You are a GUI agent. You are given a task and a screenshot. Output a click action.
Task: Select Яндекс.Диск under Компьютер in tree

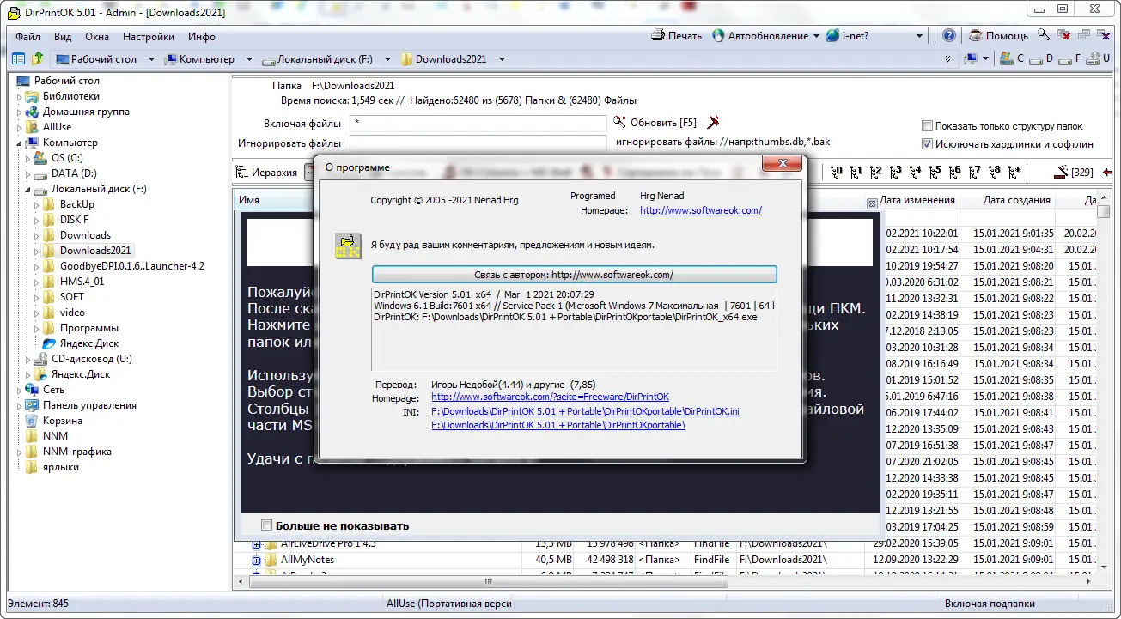point(89,343)
